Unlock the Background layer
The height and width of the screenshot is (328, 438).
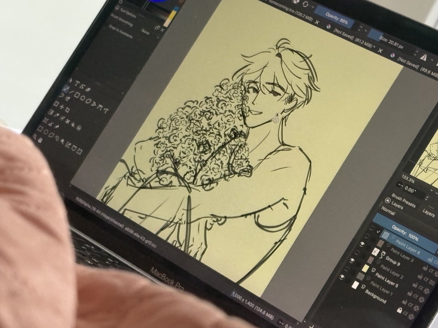pos(400,310)
